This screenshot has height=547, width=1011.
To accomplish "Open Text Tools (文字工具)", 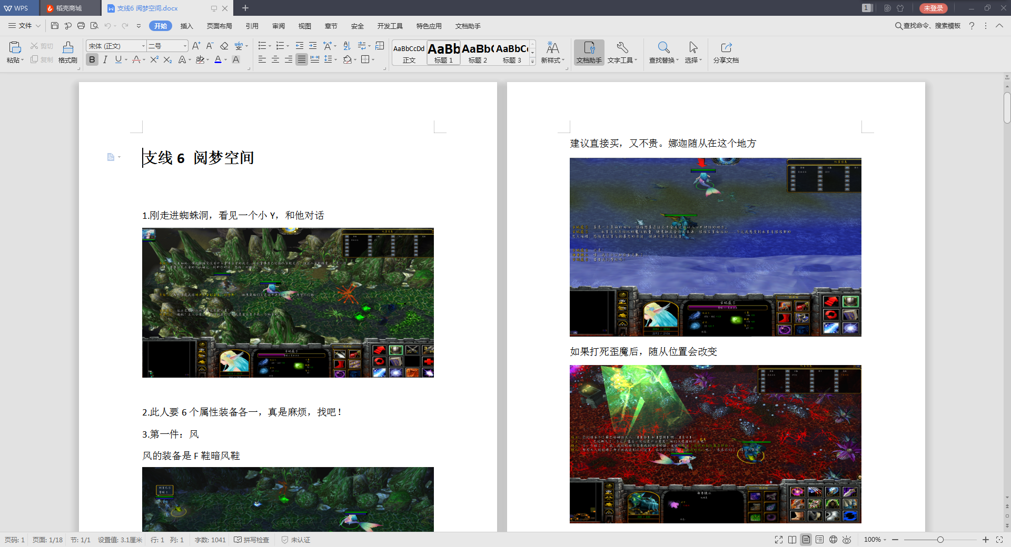I will tap(622, 53).
